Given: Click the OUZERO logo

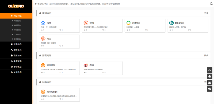Looking at the screenshot, I should (16, 6).
